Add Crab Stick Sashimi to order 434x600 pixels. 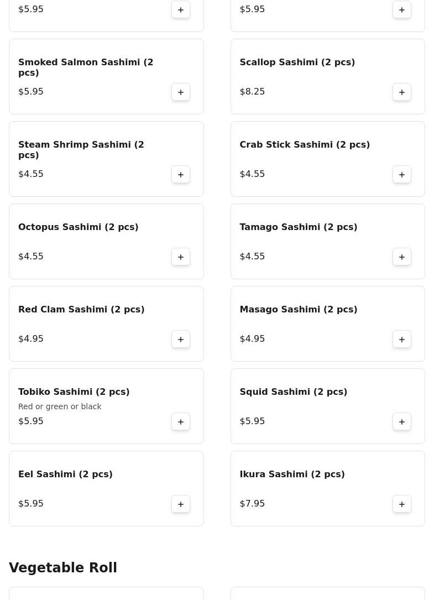click(x=402, y=174)
